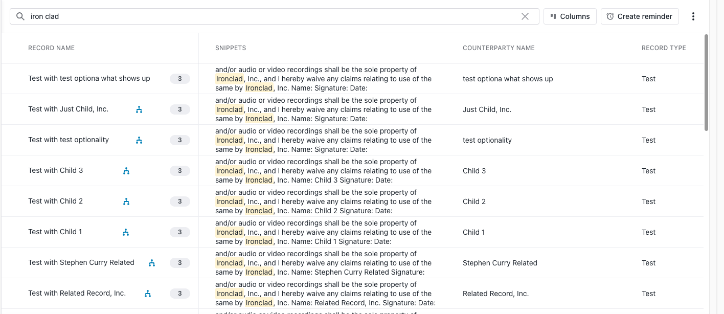The height and width of the screenshot is (314, 724).
Task: Select counterparty cell "Child 1"
Action: click(474, 232)
